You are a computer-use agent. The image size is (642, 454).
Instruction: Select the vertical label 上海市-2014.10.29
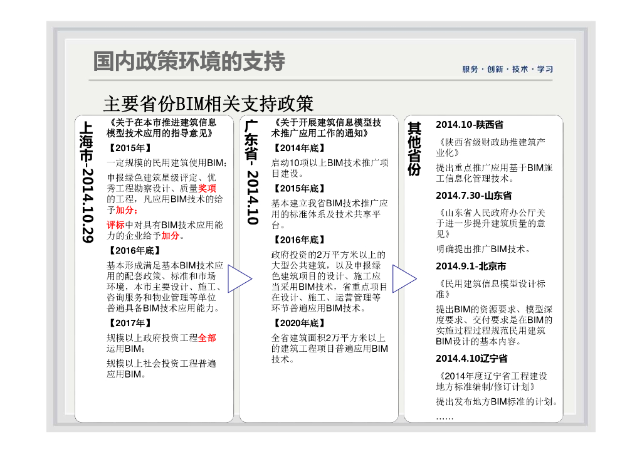point(87,181)
